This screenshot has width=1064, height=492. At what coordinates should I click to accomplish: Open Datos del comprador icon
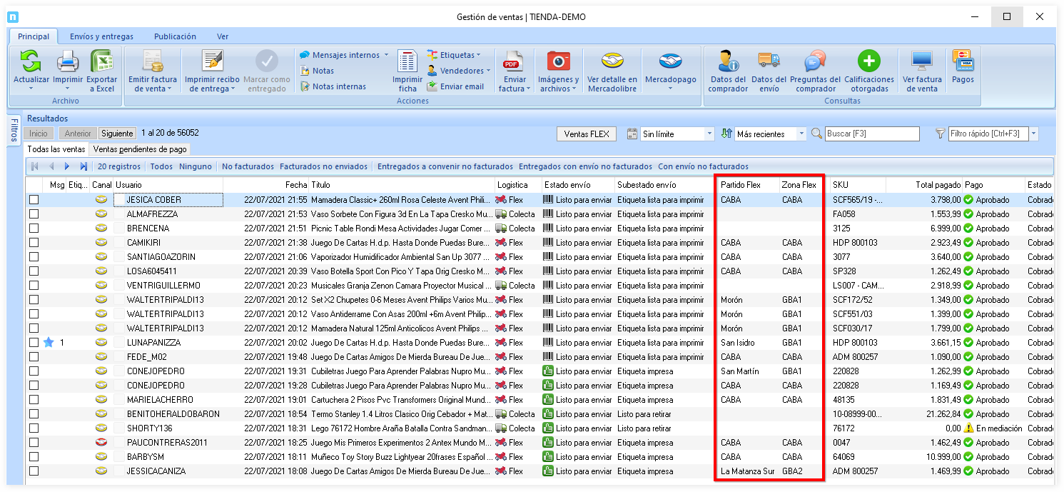click(728, 62)
